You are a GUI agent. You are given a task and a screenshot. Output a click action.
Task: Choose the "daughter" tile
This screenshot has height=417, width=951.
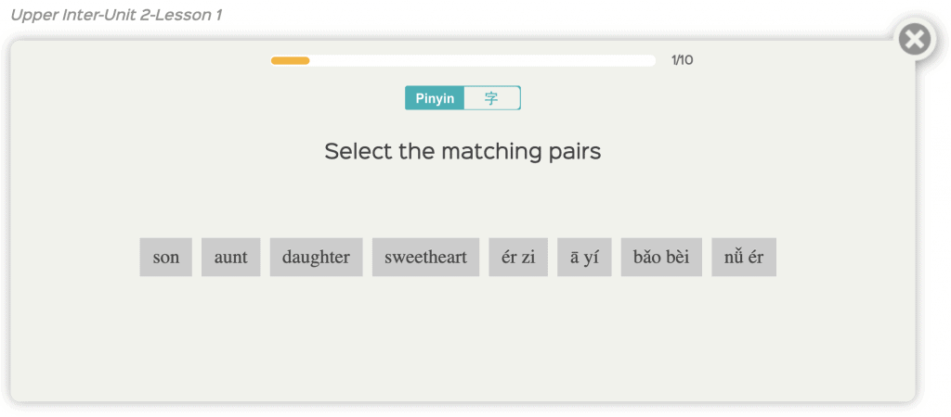click(316, 258)
